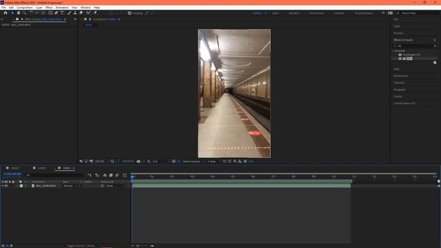
Task: Click the Draft 3D timeline icon
Action: [97, 175]
